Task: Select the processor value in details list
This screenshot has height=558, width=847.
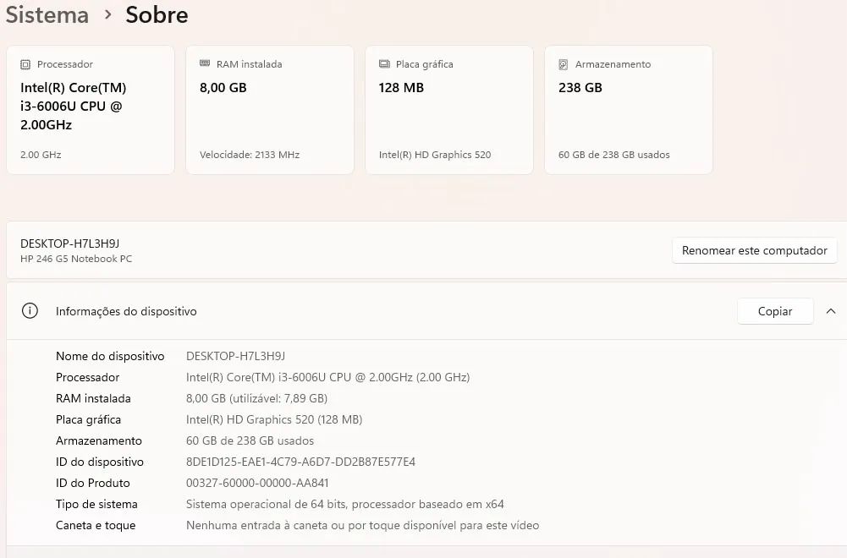Action: pos(328,377)
